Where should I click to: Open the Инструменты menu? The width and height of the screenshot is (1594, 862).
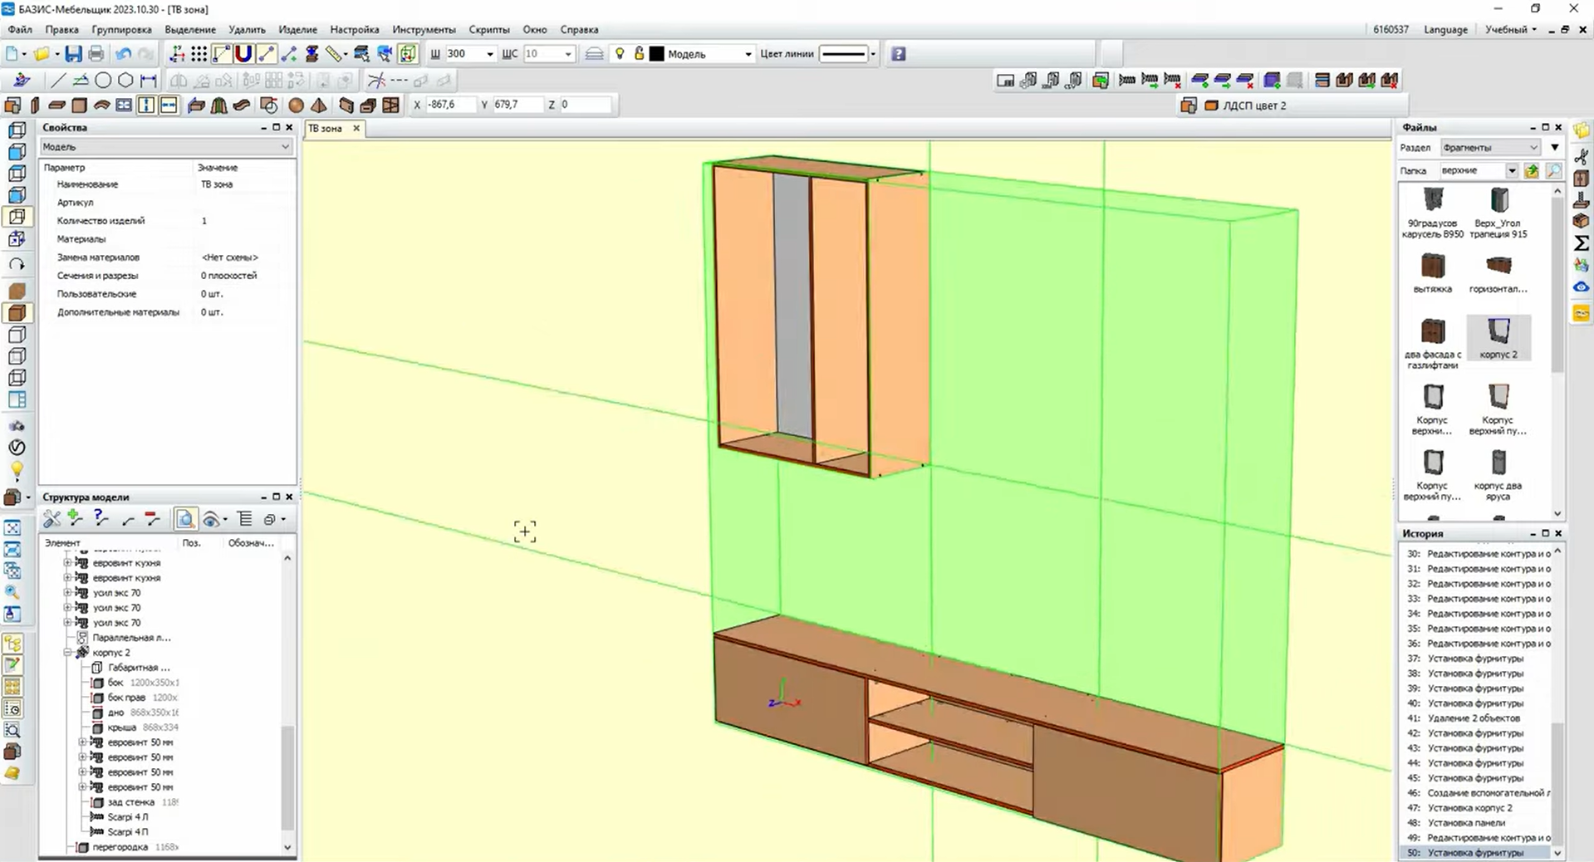click(424, 29)
